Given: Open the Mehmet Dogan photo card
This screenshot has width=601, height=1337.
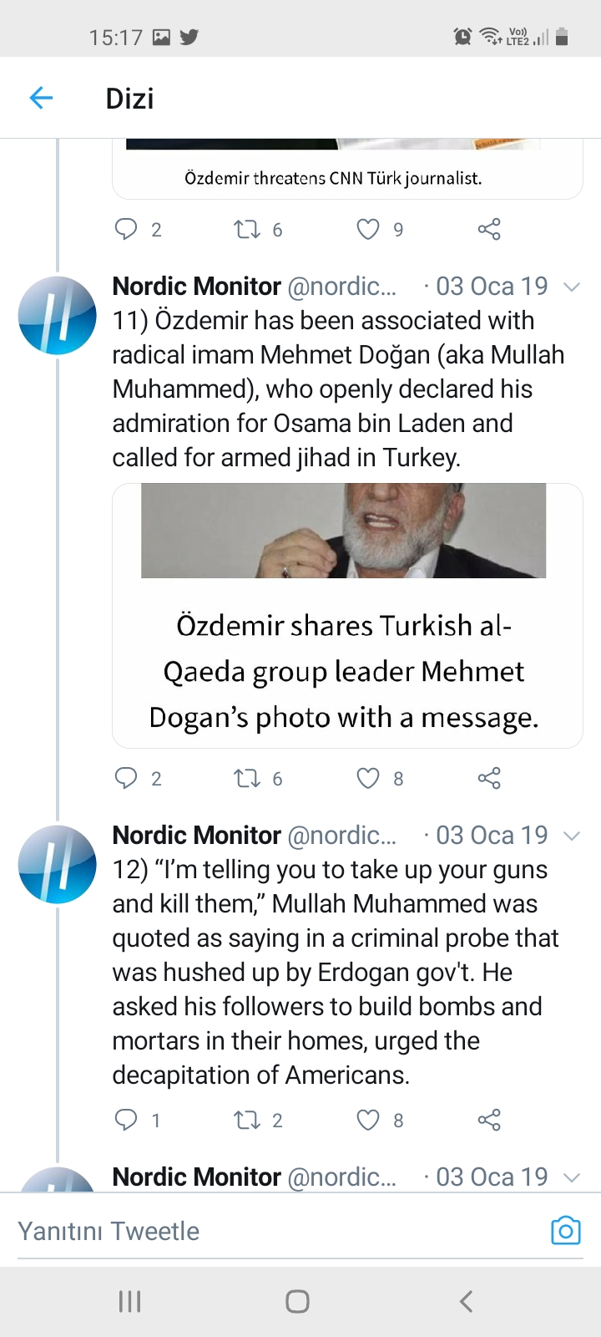Looking at the screenshot, I should [x=347, y=615].
